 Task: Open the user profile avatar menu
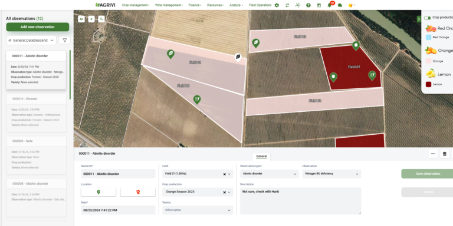tap(352, 5)
